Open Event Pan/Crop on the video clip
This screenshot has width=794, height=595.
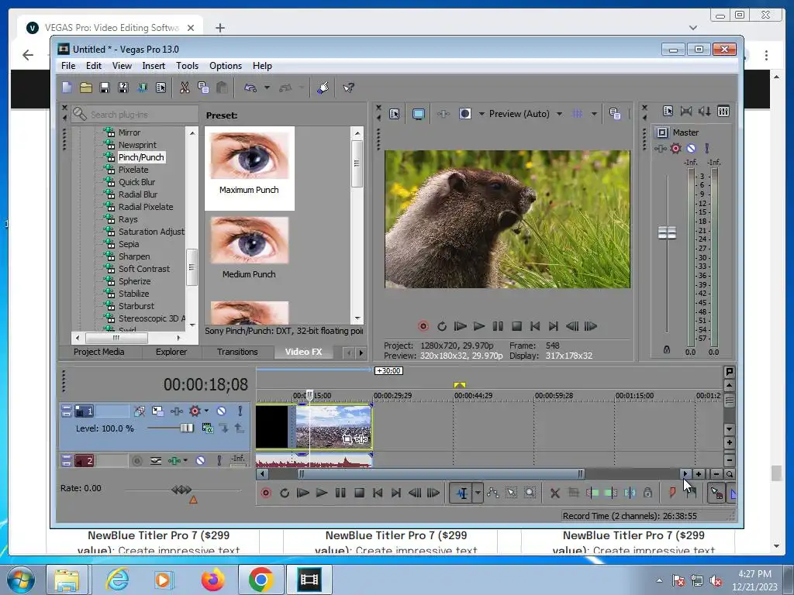click(x=347, y=439)
